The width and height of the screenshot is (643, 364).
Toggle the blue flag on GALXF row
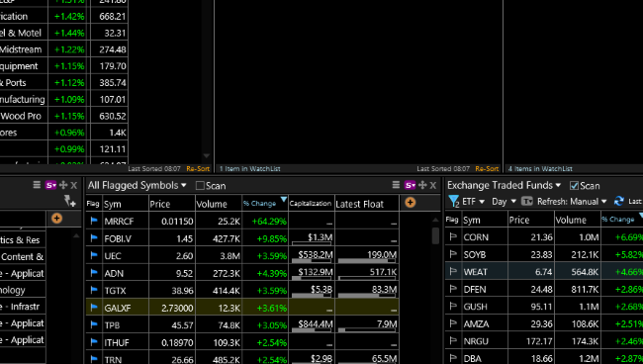click(94, 308)
